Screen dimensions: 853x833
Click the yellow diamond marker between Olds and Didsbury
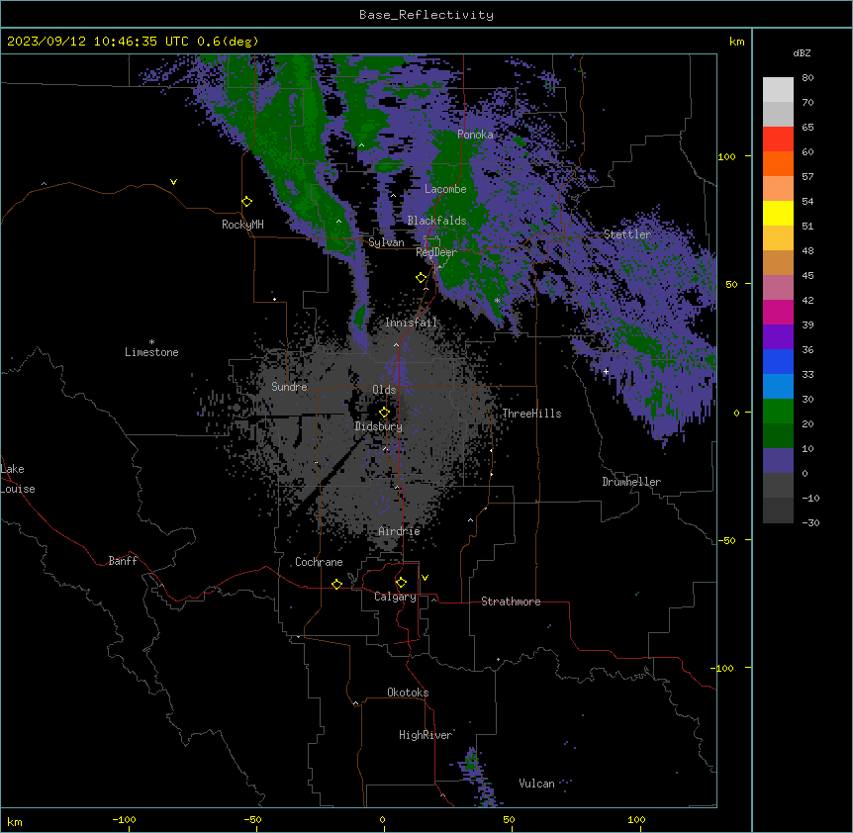385,413
